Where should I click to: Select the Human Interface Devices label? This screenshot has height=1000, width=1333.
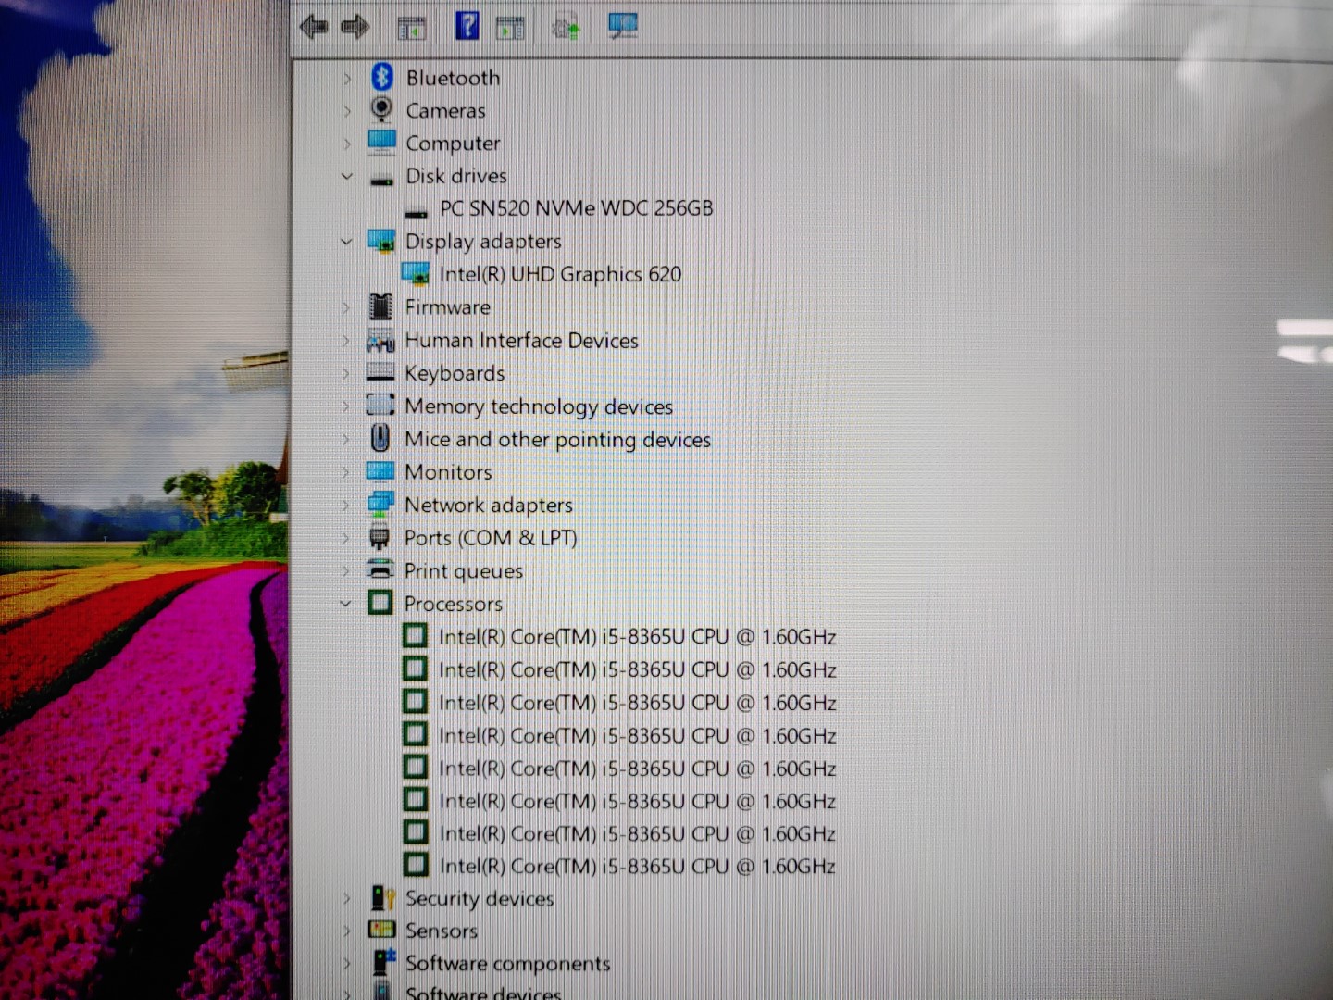(521, 341)
